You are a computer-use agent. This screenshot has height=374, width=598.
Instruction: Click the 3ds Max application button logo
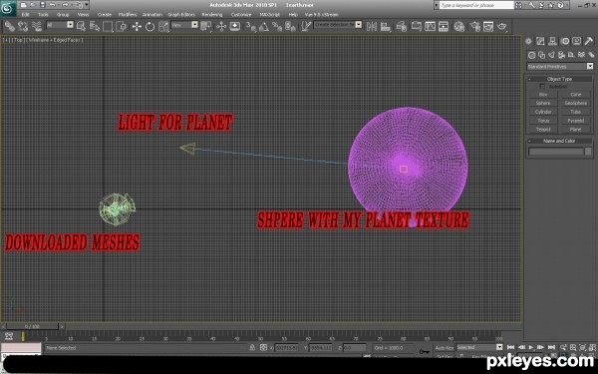(x=8, y=8)
